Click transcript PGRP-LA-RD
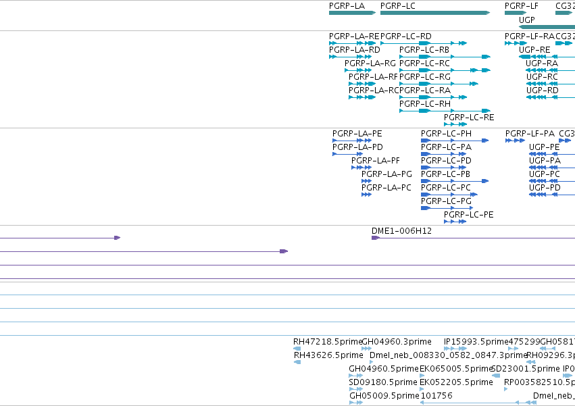Viewport: 575px width, 406px height. [x=351, y=57]
